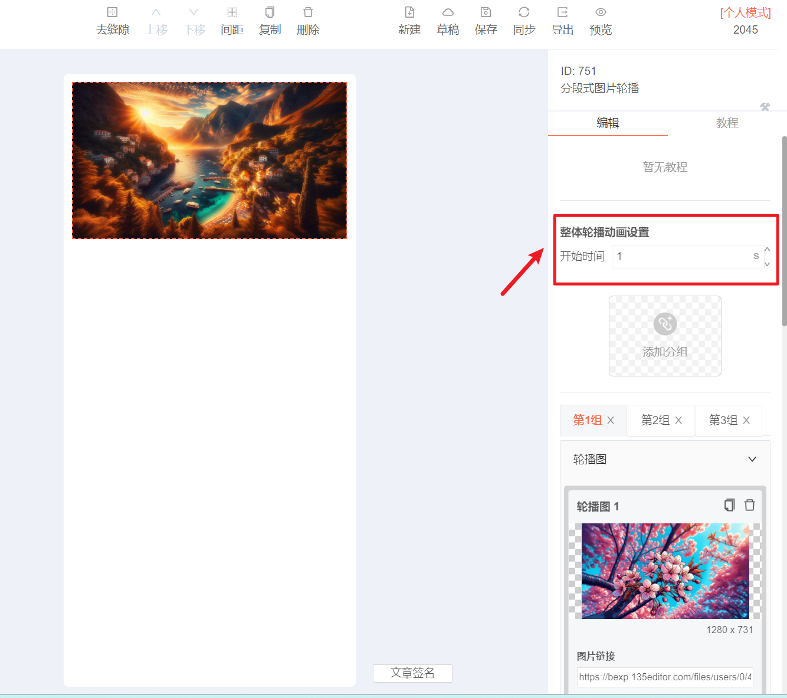787x698 pixels.
Task: Decrease 开始时间 with the down stepper
Action: [767, 264]
